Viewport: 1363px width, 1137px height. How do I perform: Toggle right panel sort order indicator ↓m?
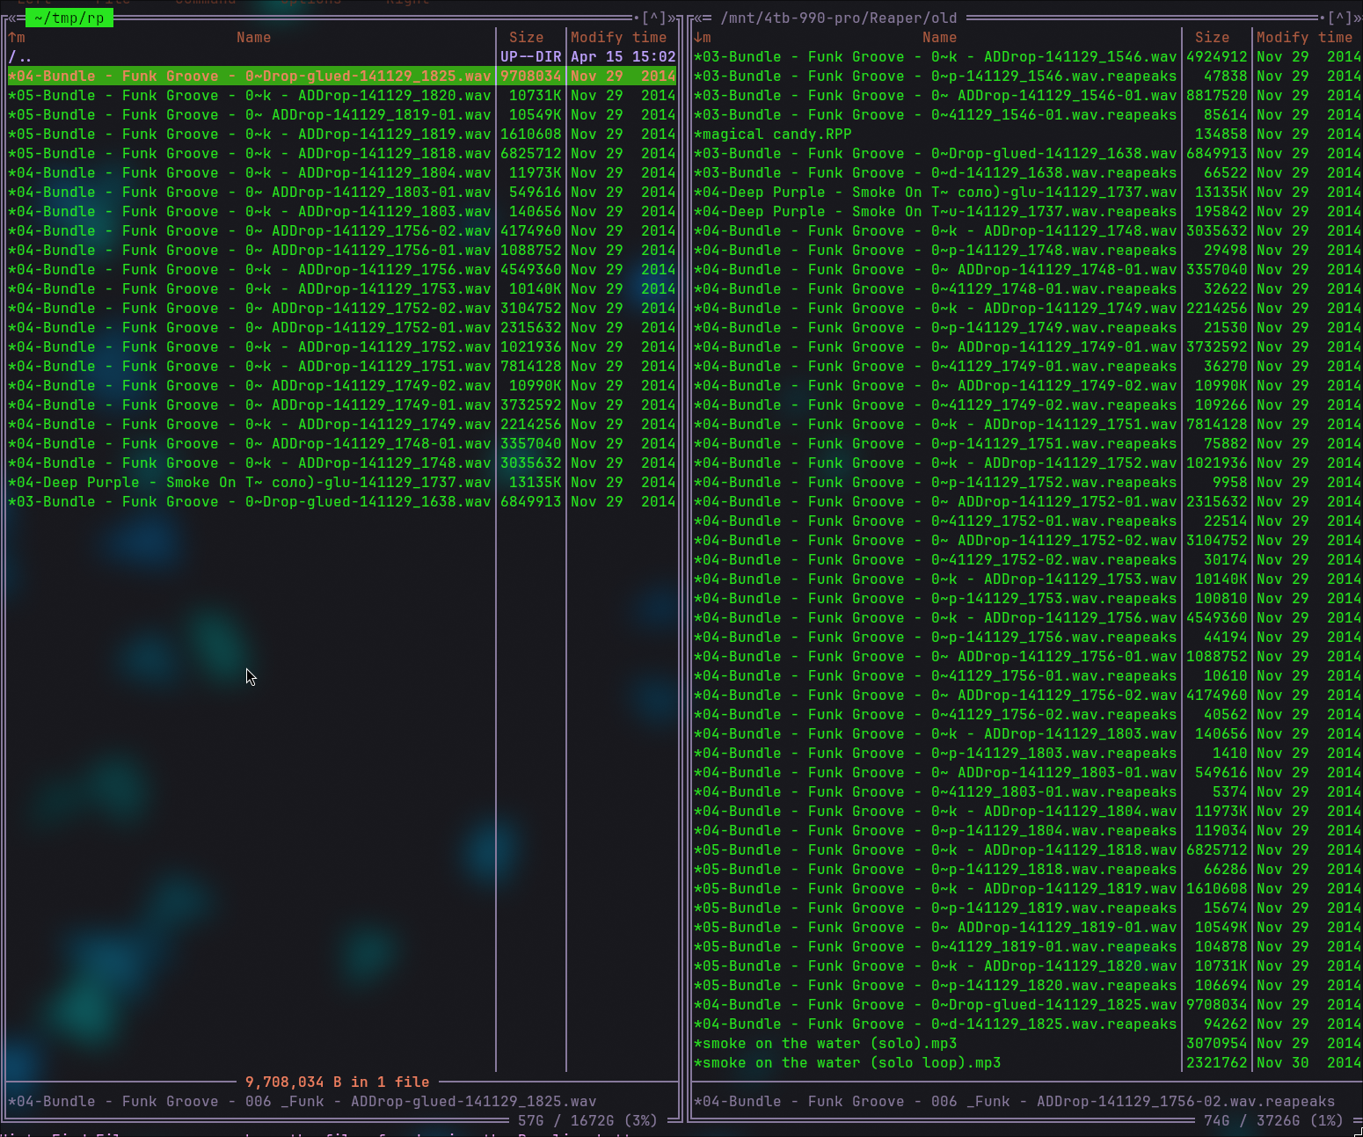(703, 37)
